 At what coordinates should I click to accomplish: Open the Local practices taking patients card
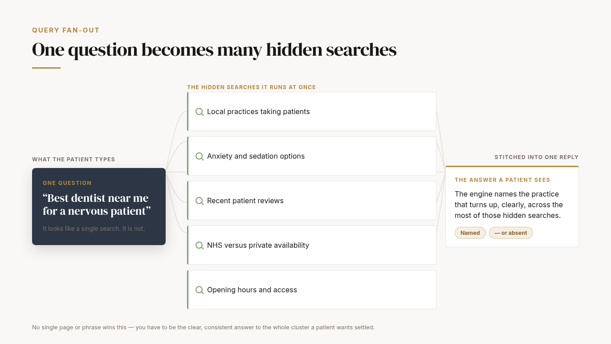pyautogui.click(x=312, y=111)
